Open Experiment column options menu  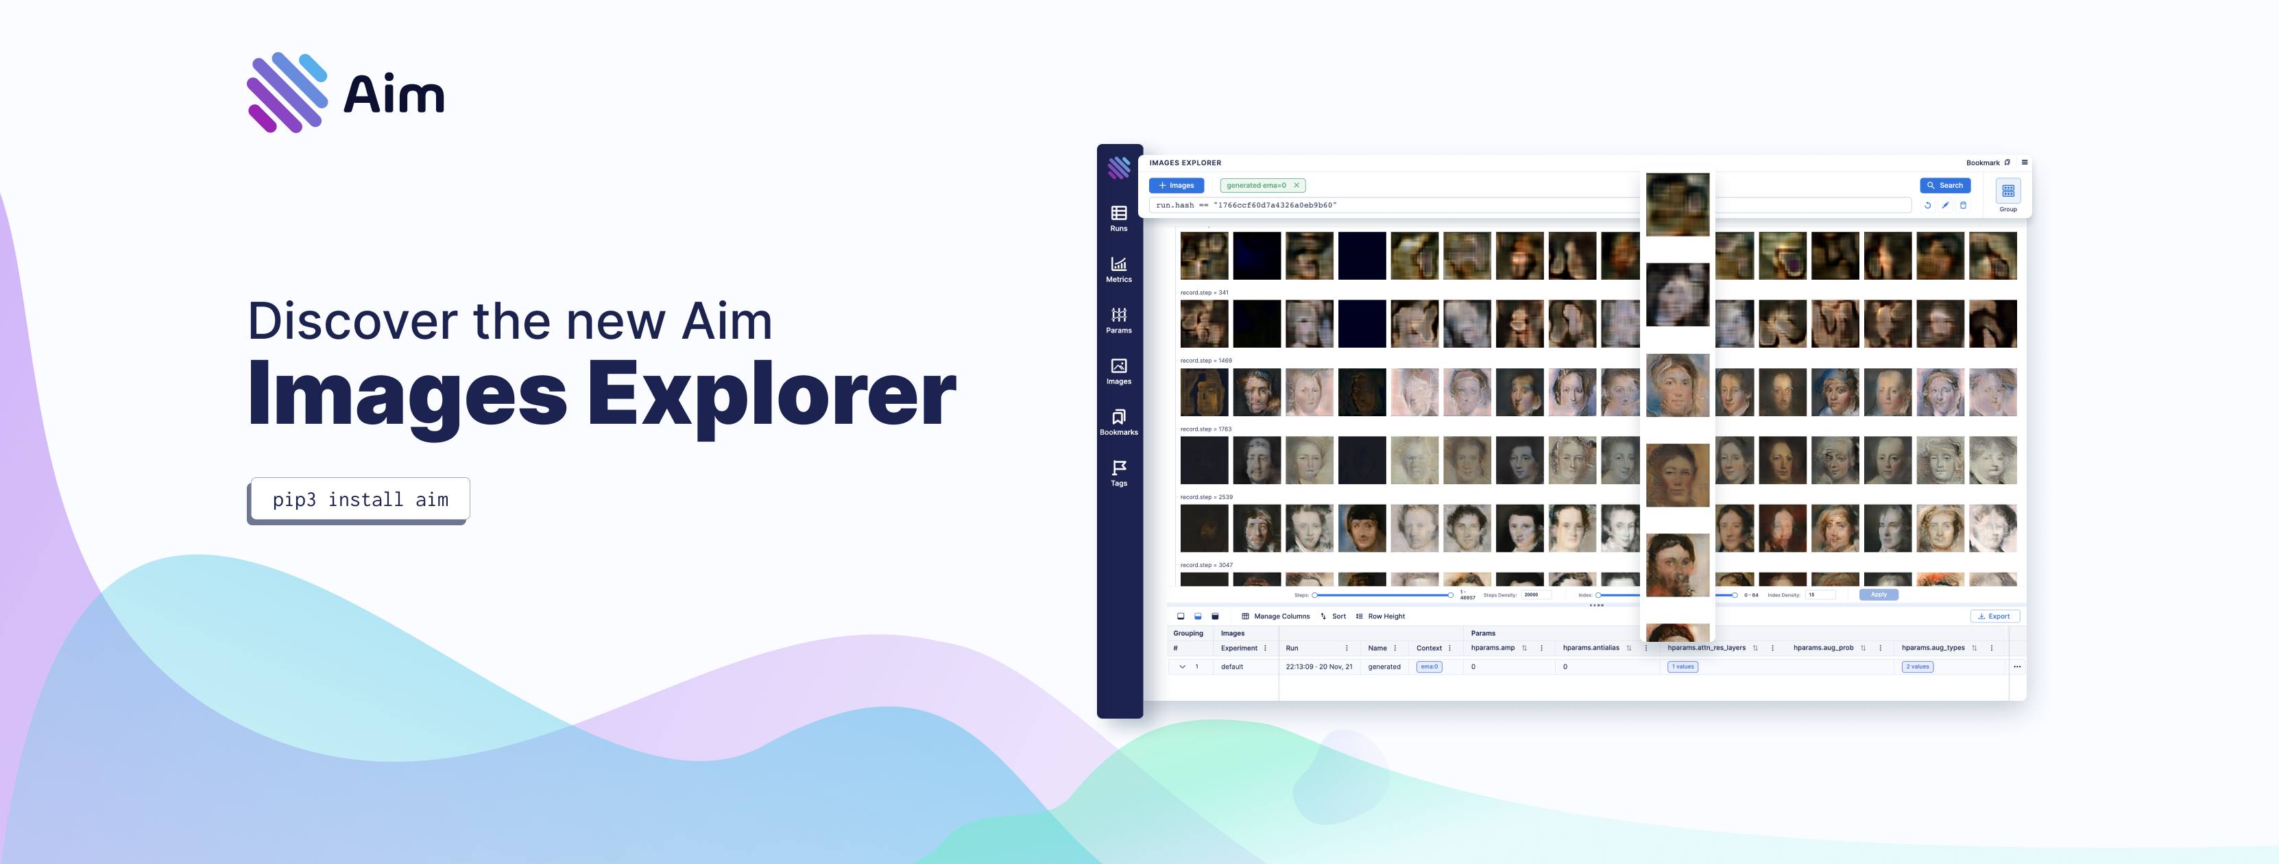click(1265, 648)
